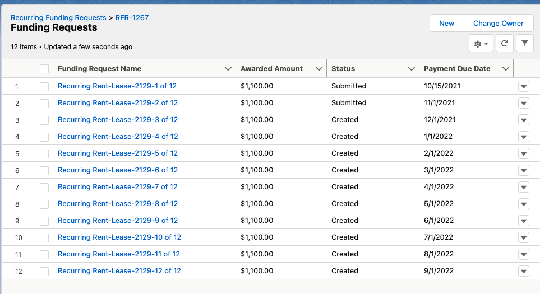540x294 pixels.
Task: Open row actions for Rent-Lease-2129-1 of 12
Action: pyautogui.click(x=524, y=87)
